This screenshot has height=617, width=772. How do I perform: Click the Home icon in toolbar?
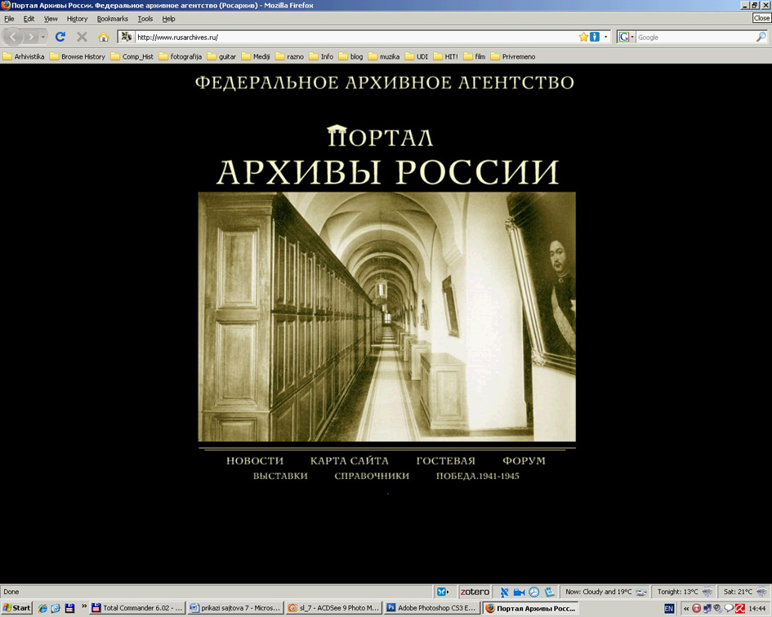(x=103, y=37)
